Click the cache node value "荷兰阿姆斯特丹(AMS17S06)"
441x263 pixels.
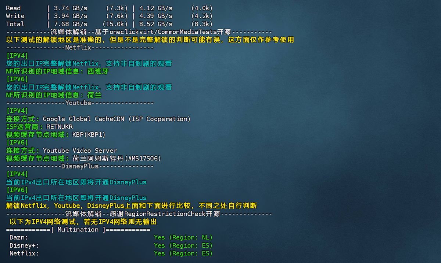[117, 159]
